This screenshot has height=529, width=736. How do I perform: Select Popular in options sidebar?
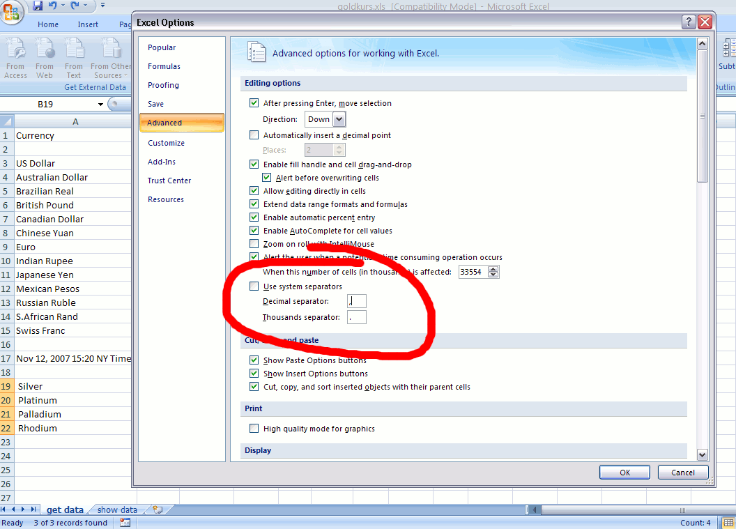pyautogui.click(x=162, y=47)
